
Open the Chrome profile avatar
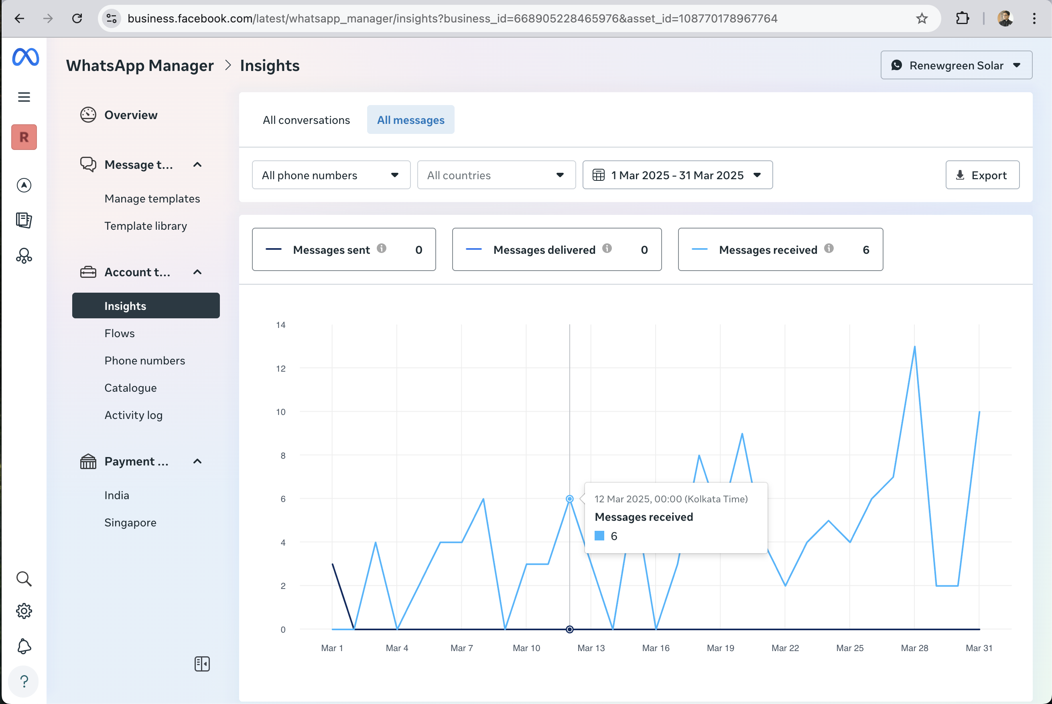(x=1005, y=18)
